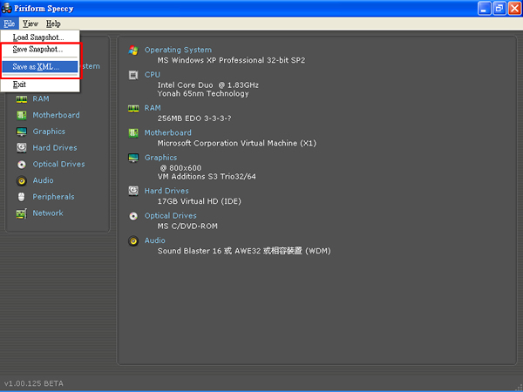
Task: Click the Operating System heading in the summary
Action: [178, 50]
